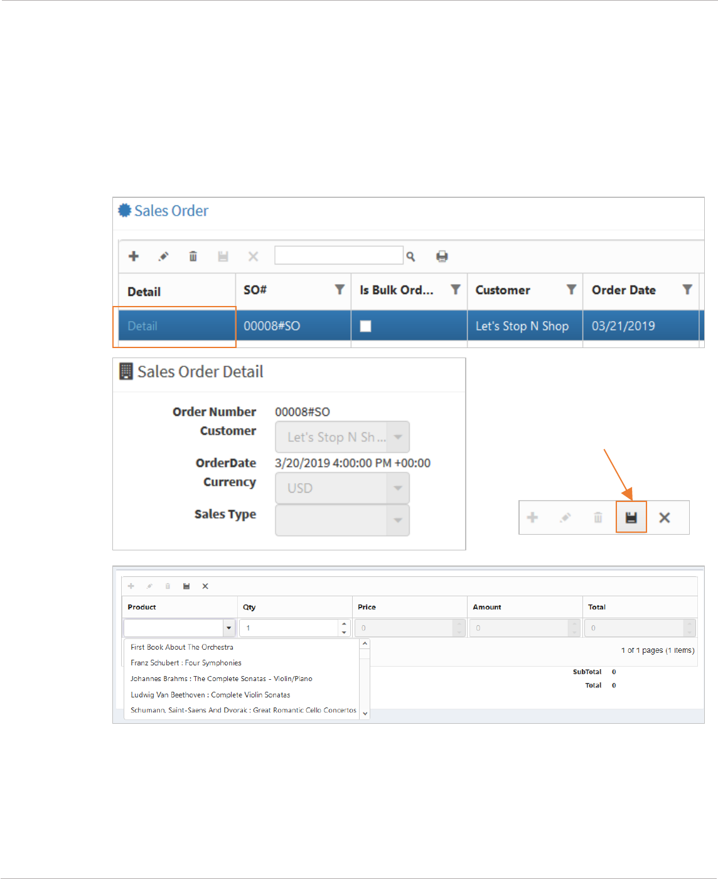Click the Qty column header
Screen dimensions: 718x879
point(249,607)
